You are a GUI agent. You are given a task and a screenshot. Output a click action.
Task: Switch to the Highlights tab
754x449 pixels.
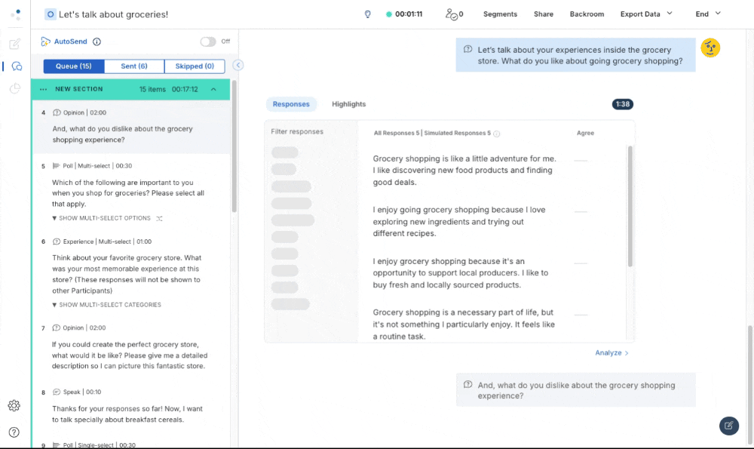tap(348, 104)
